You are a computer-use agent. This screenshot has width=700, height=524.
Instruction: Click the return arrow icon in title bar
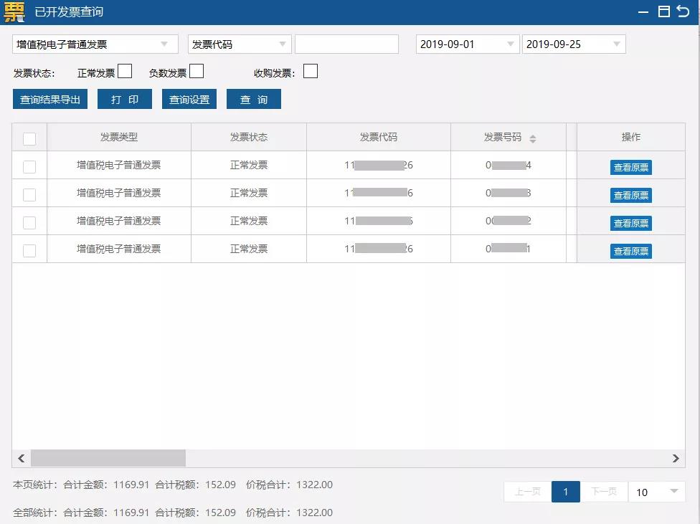tap(683, 11)
